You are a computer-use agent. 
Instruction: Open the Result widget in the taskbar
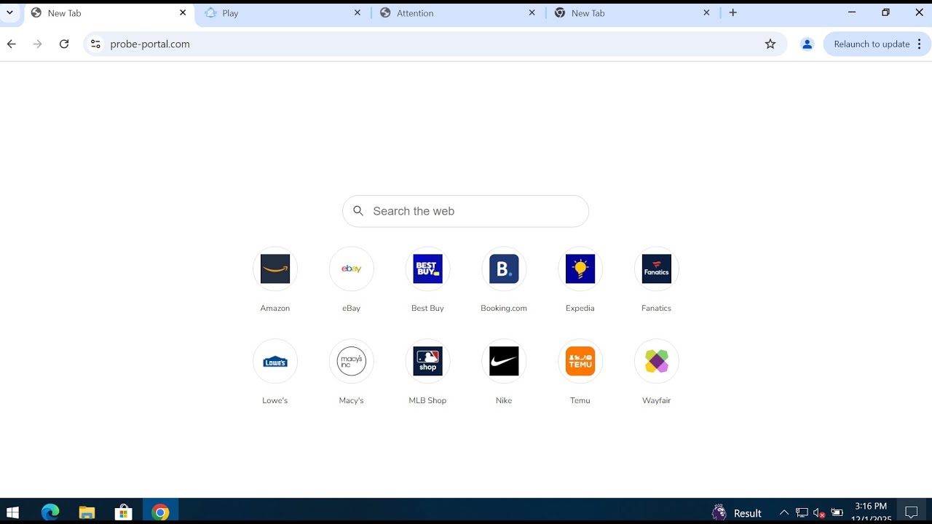737,512
